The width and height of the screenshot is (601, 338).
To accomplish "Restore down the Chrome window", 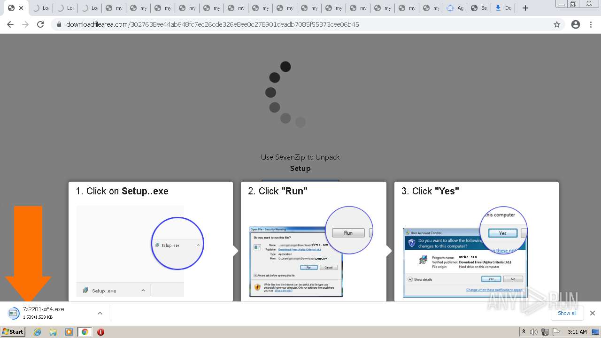I will 573,4.
